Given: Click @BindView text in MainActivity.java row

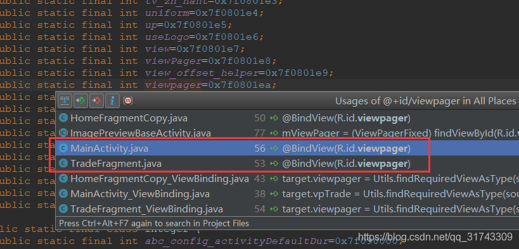Looking at the screenshot, I should point(346,149).
